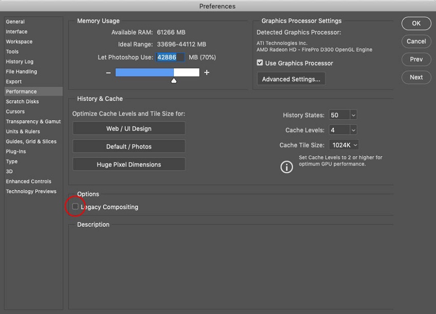The width and height of the screenshot is (436, 314).
Task: Disable Use Graphics Processor
Action: tap(260, 63)
